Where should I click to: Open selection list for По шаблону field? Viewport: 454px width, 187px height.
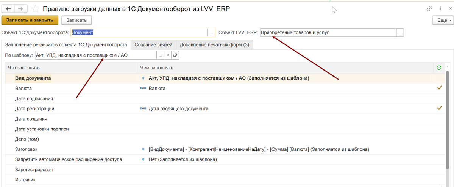tap(161, 55)
